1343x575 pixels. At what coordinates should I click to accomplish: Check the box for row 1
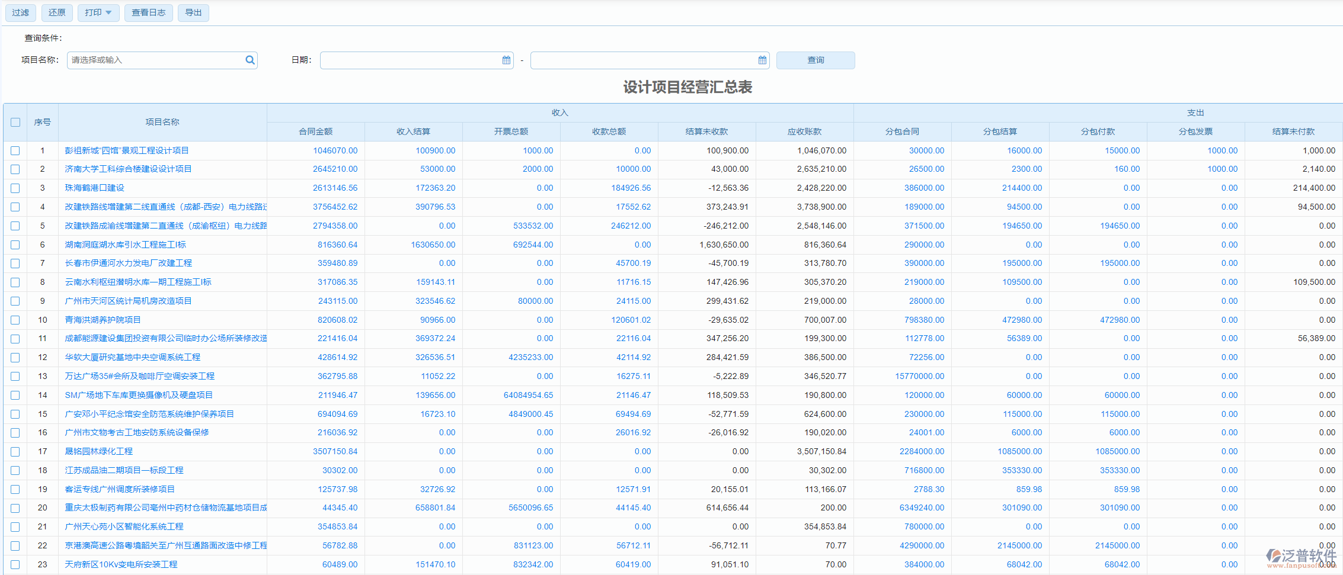click(15, 150)
